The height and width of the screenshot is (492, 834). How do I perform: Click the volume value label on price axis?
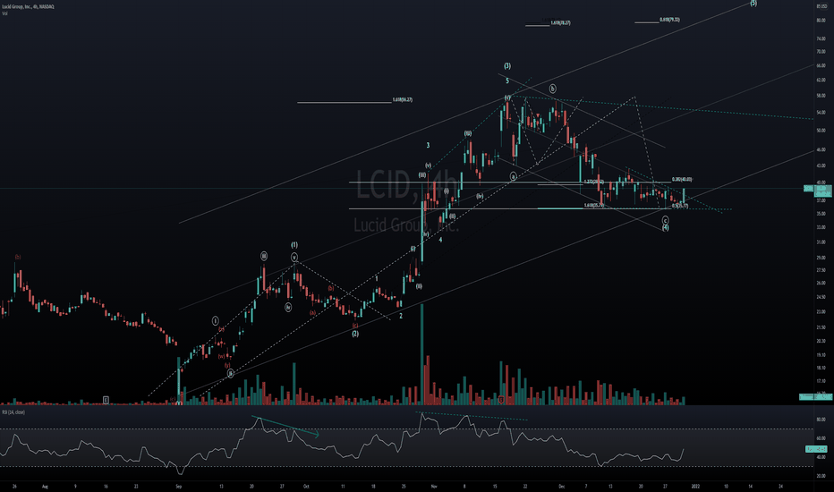point(816,397)
